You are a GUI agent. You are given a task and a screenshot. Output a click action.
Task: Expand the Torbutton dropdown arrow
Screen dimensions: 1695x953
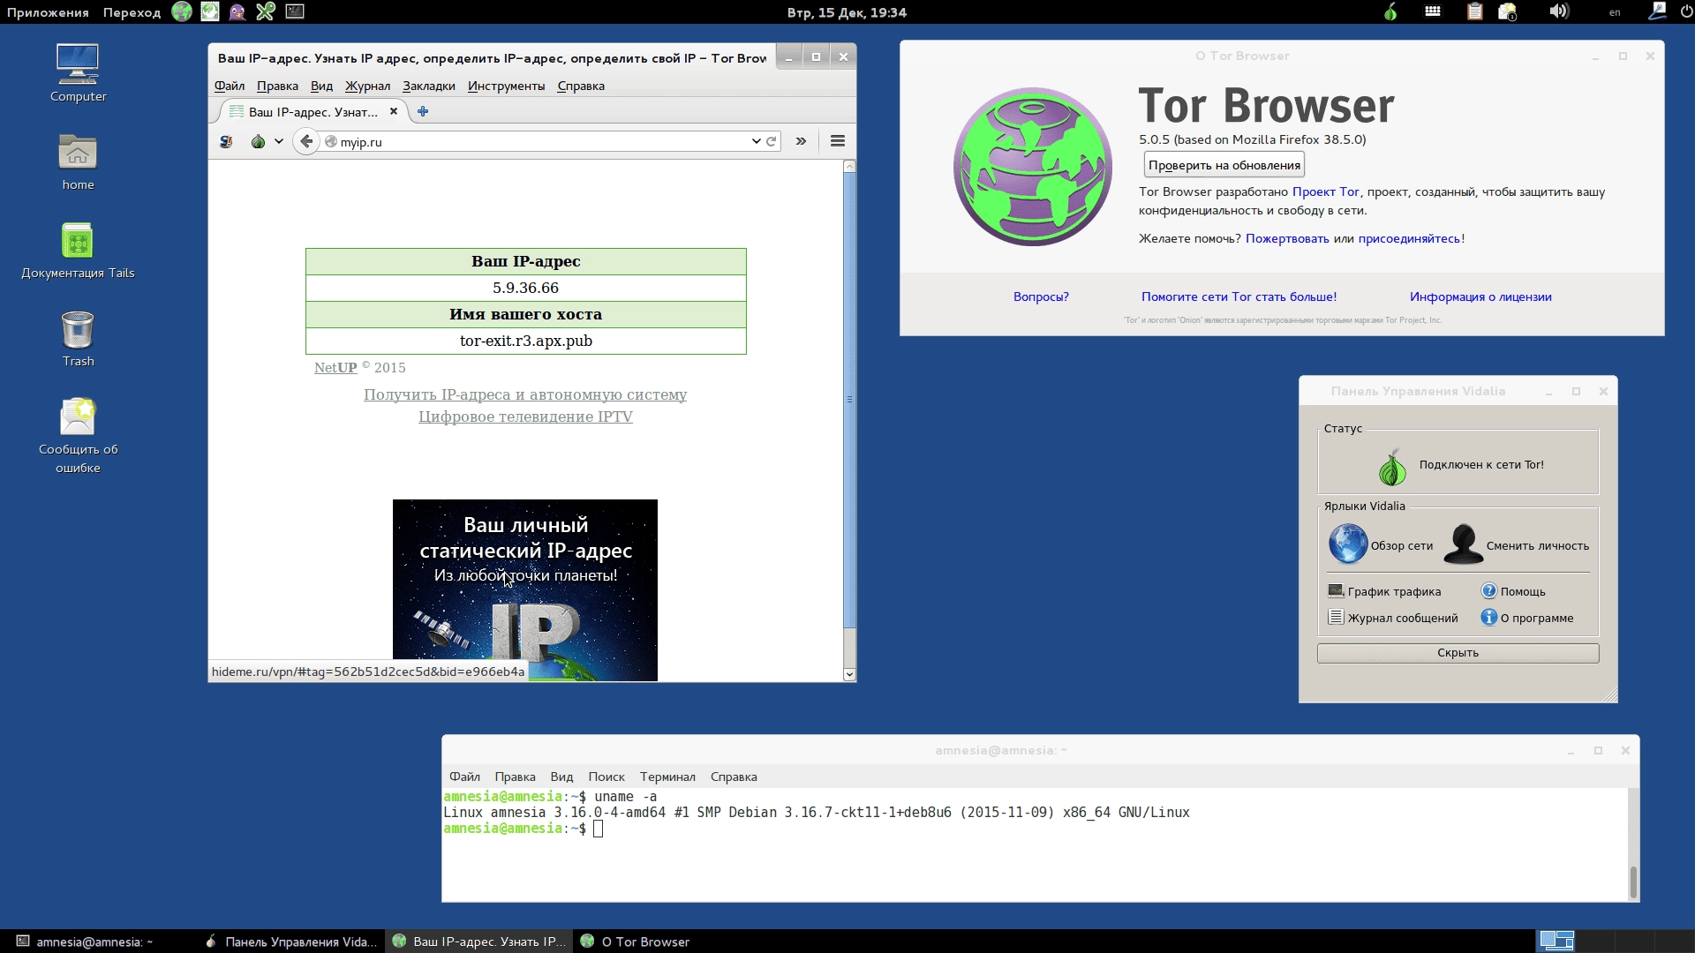pos(278,141)
